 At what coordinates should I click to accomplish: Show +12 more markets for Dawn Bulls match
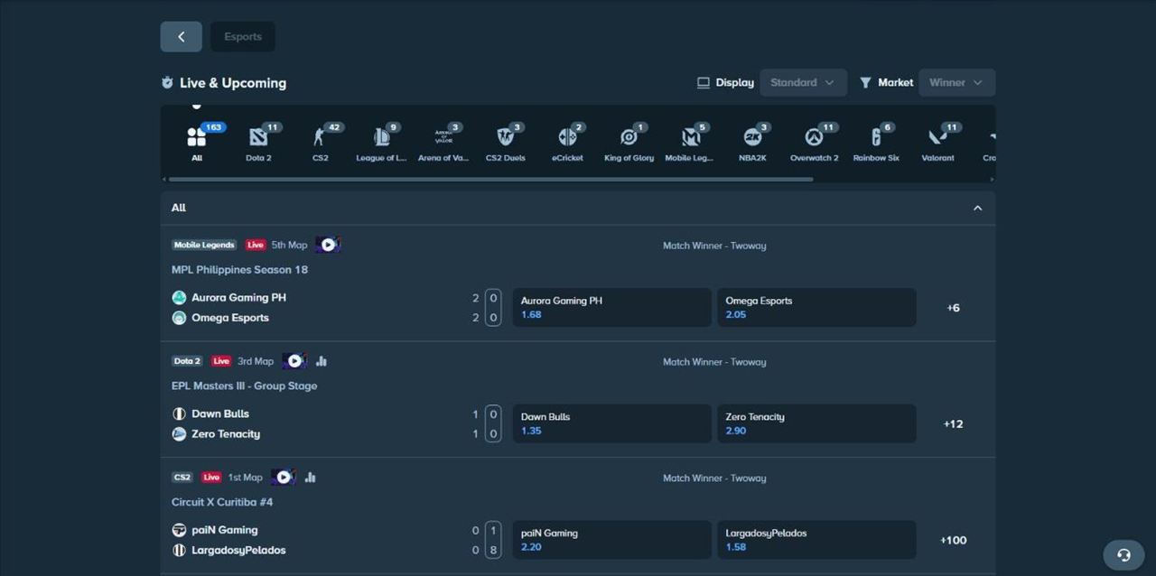[x=953, y=424]
